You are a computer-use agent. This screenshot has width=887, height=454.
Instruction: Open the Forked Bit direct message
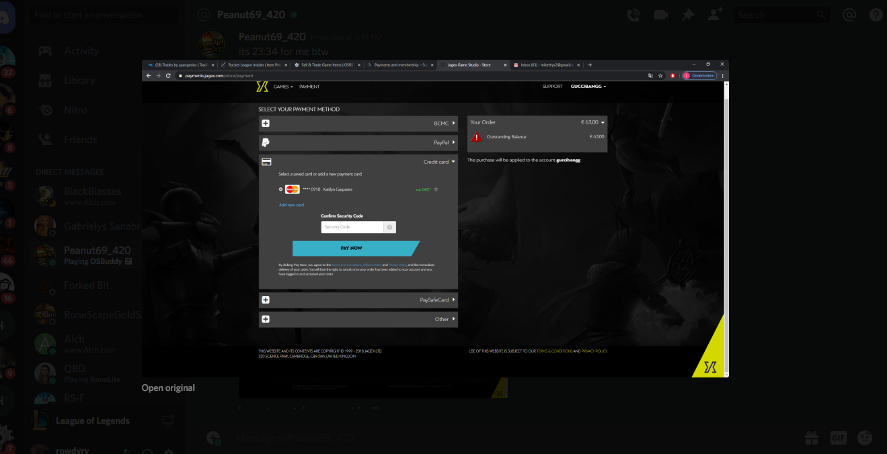click(86, 285)
